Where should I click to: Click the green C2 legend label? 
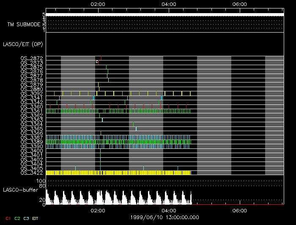[17, 218]
